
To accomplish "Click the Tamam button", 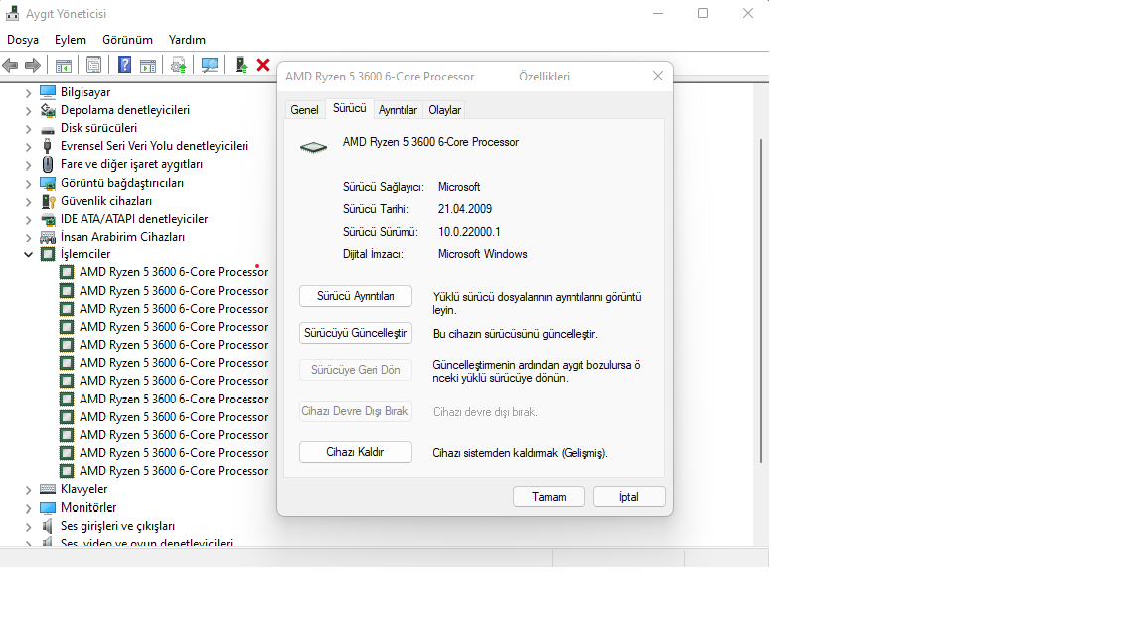I will tap(549, 497).
